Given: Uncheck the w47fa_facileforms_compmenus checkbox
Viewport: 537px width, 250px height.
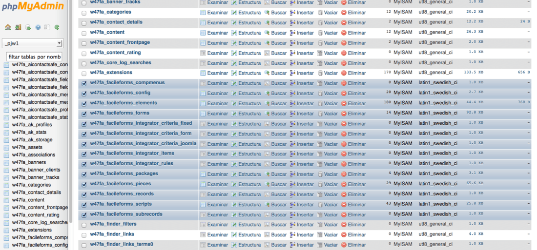Looking at the screenshot, I should tap(84, 83).
